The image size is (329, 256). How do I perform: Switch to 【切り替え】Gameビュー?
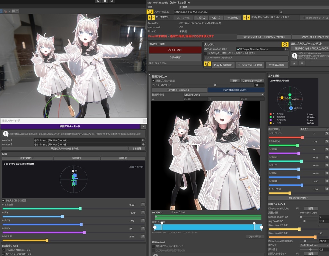pos(179,90)
